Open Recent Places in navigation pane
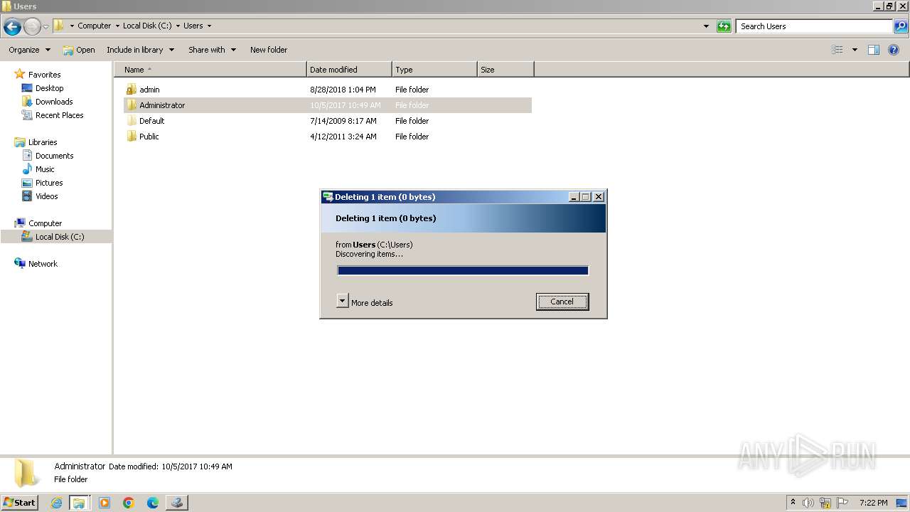The height and width of the screenshot is (512, 910). (59, 115)
